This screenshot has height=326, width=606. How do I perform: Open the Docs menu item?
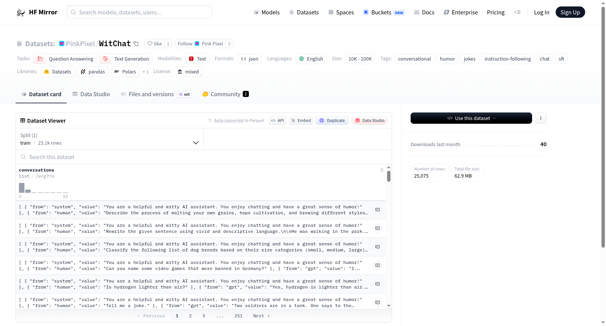[424, 12]
